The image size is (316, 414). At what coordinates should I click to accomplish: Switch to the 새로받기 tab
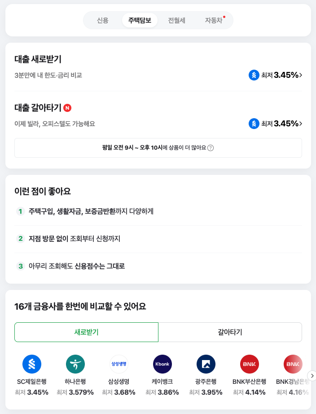click(x=87, y=332)
